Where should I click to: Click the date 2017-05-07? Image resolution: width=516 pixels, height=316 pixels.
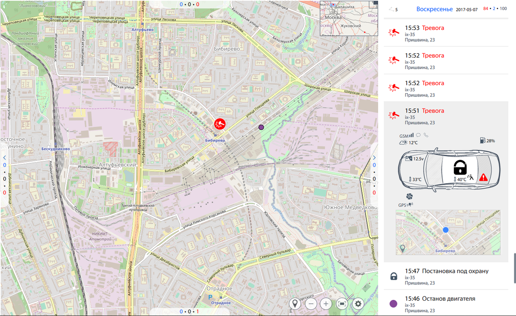pyautogui.click(x=467, y=9)
